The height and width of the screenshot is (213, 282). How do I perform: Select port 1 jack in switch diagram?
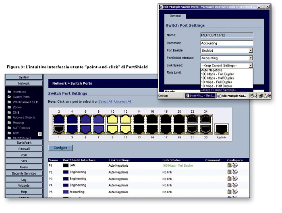tap(59, 129)
